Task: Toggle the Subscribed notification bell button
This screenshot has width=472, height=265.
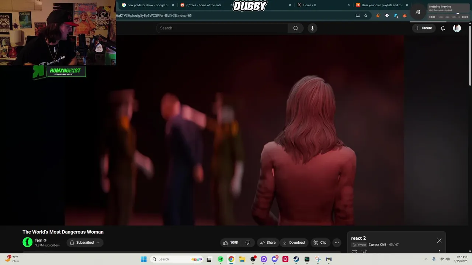Action: tap(85, 243)
